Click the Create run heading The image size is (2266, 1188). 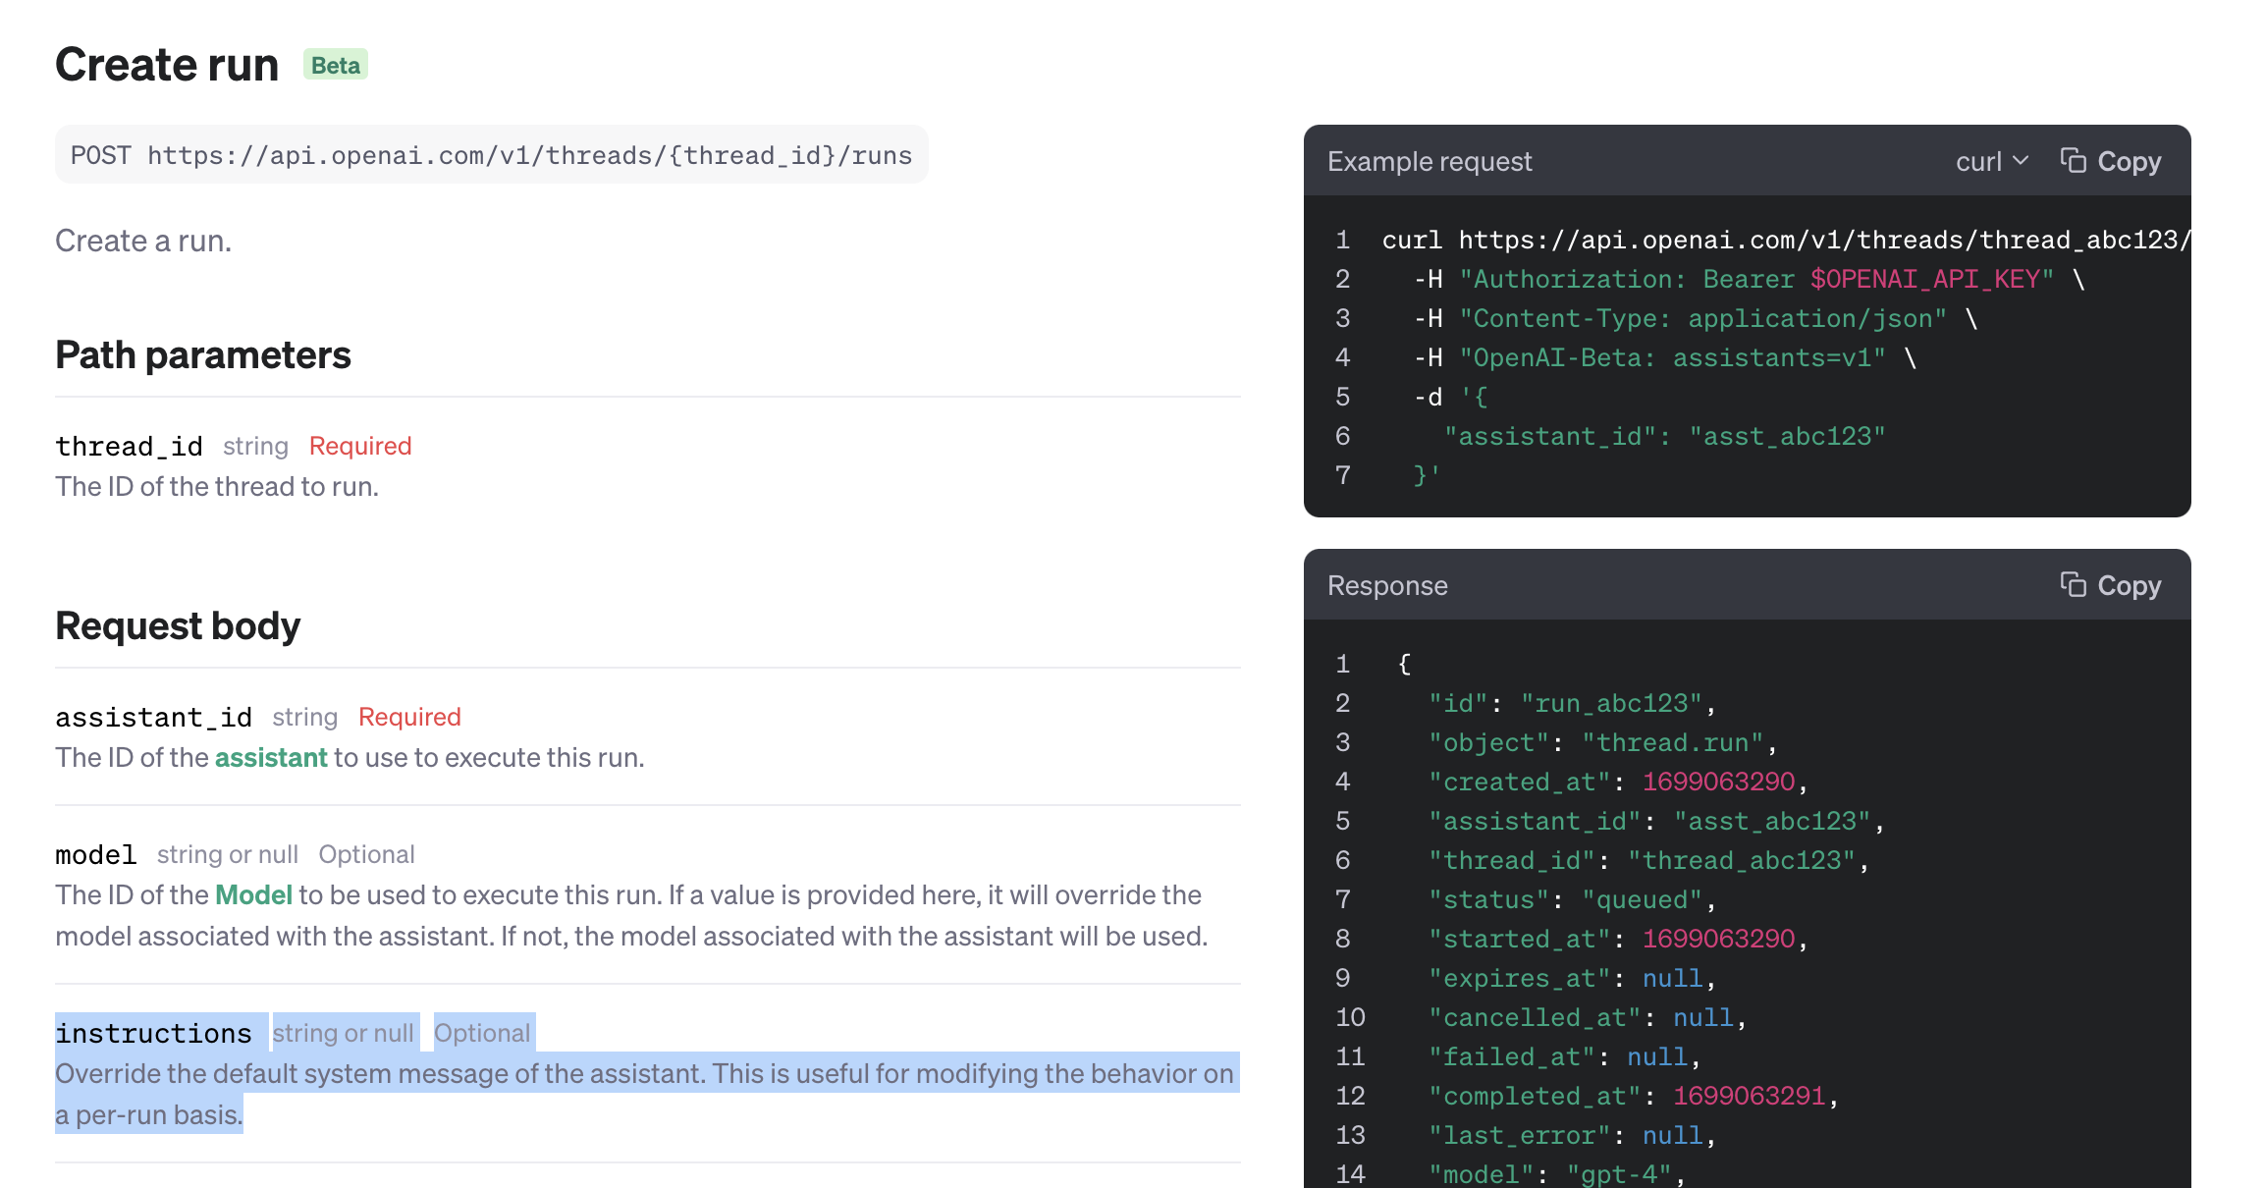pyautogui.click(x=167, y=65)
